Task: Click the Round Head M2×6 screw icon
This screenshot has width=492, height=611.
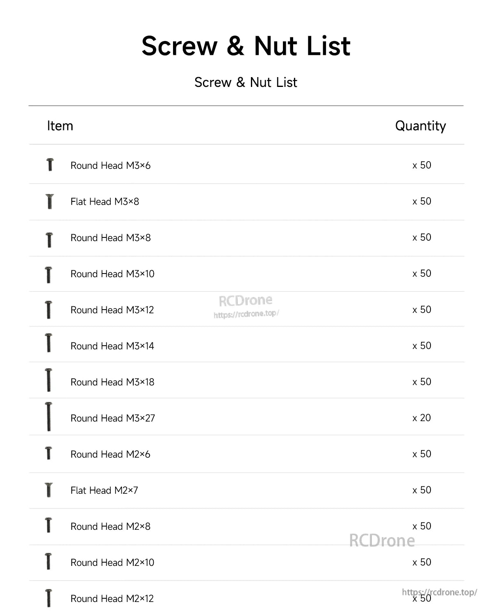Action: 49,453
